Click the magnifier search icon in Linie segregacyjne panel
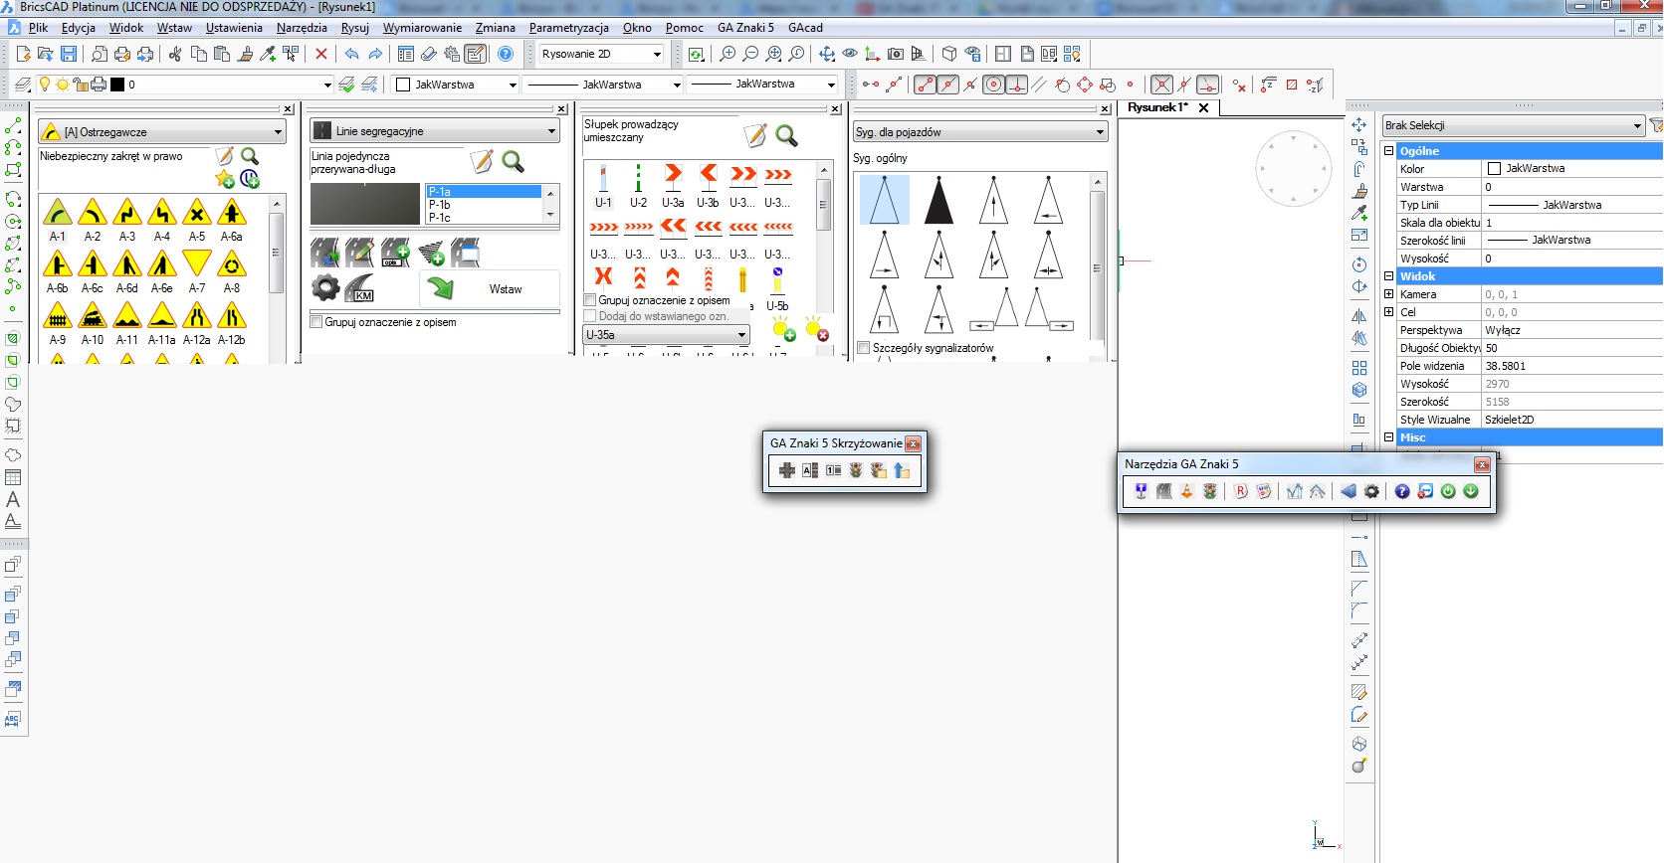1664x863 pixels. click(513, 161)
